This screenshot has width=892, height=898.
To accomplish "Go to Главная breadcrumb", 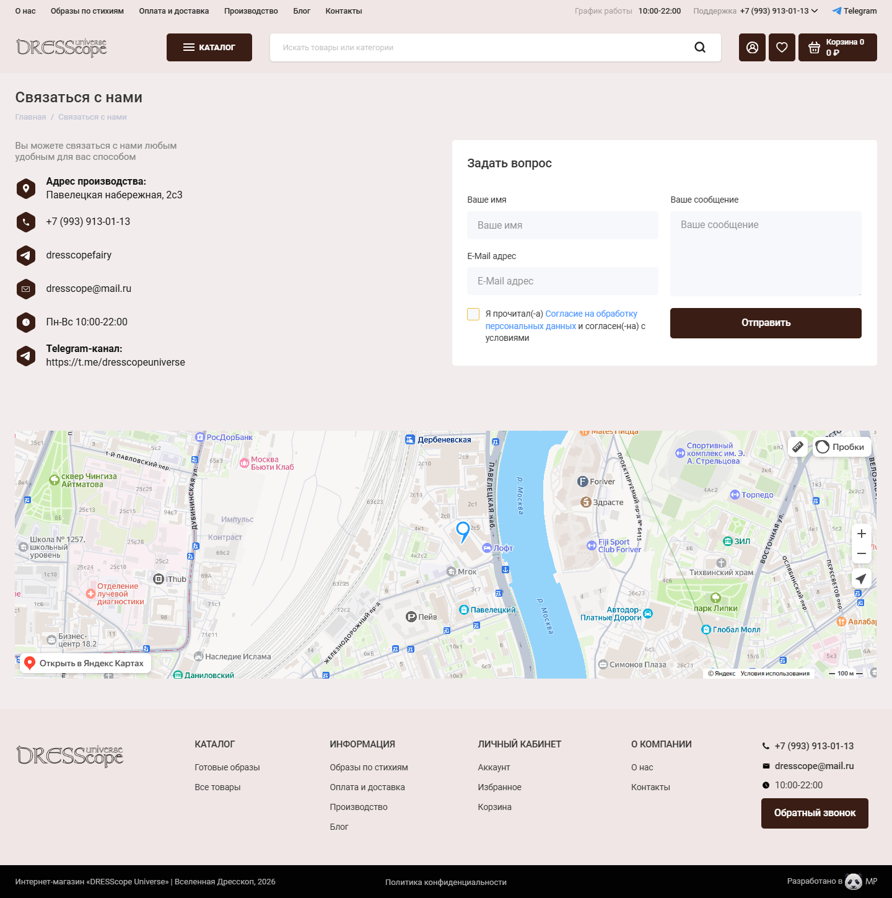I will coord(30,117).
